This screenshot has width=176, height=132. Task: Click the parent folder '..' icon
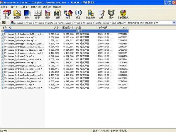pyautogui.click(x=2, y=31)
